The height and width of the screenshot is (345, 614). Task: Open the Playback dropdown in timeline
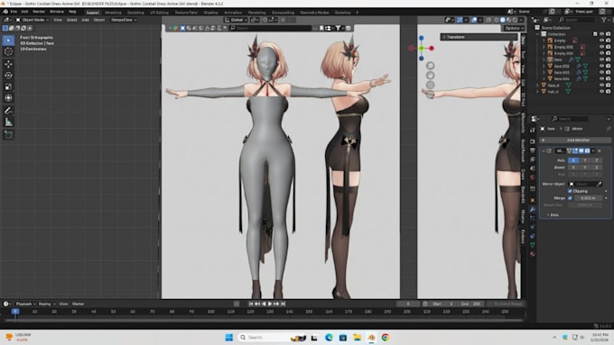(25, 304)
